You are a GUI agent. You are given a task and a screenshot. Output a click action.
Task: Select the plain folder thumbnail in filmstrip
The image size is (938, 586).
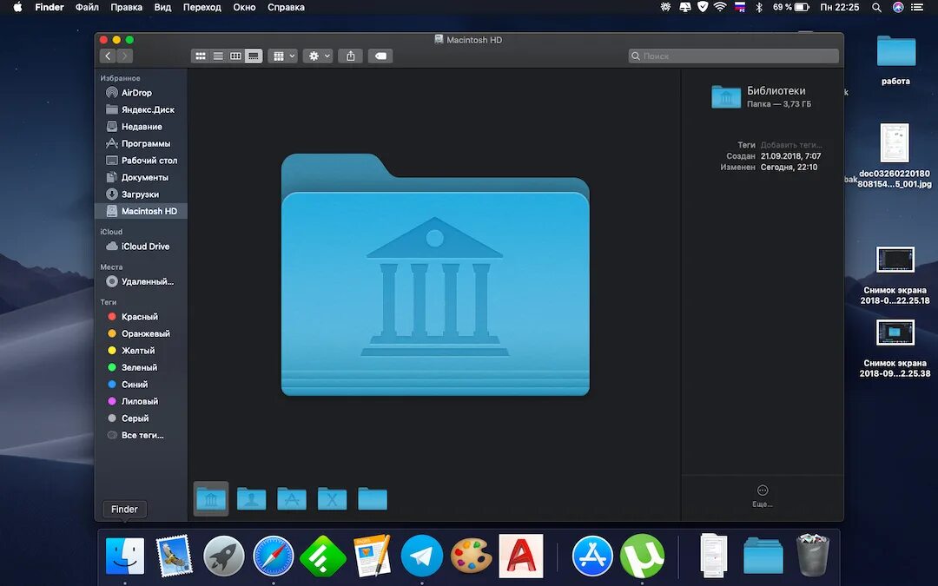point(373,498)
